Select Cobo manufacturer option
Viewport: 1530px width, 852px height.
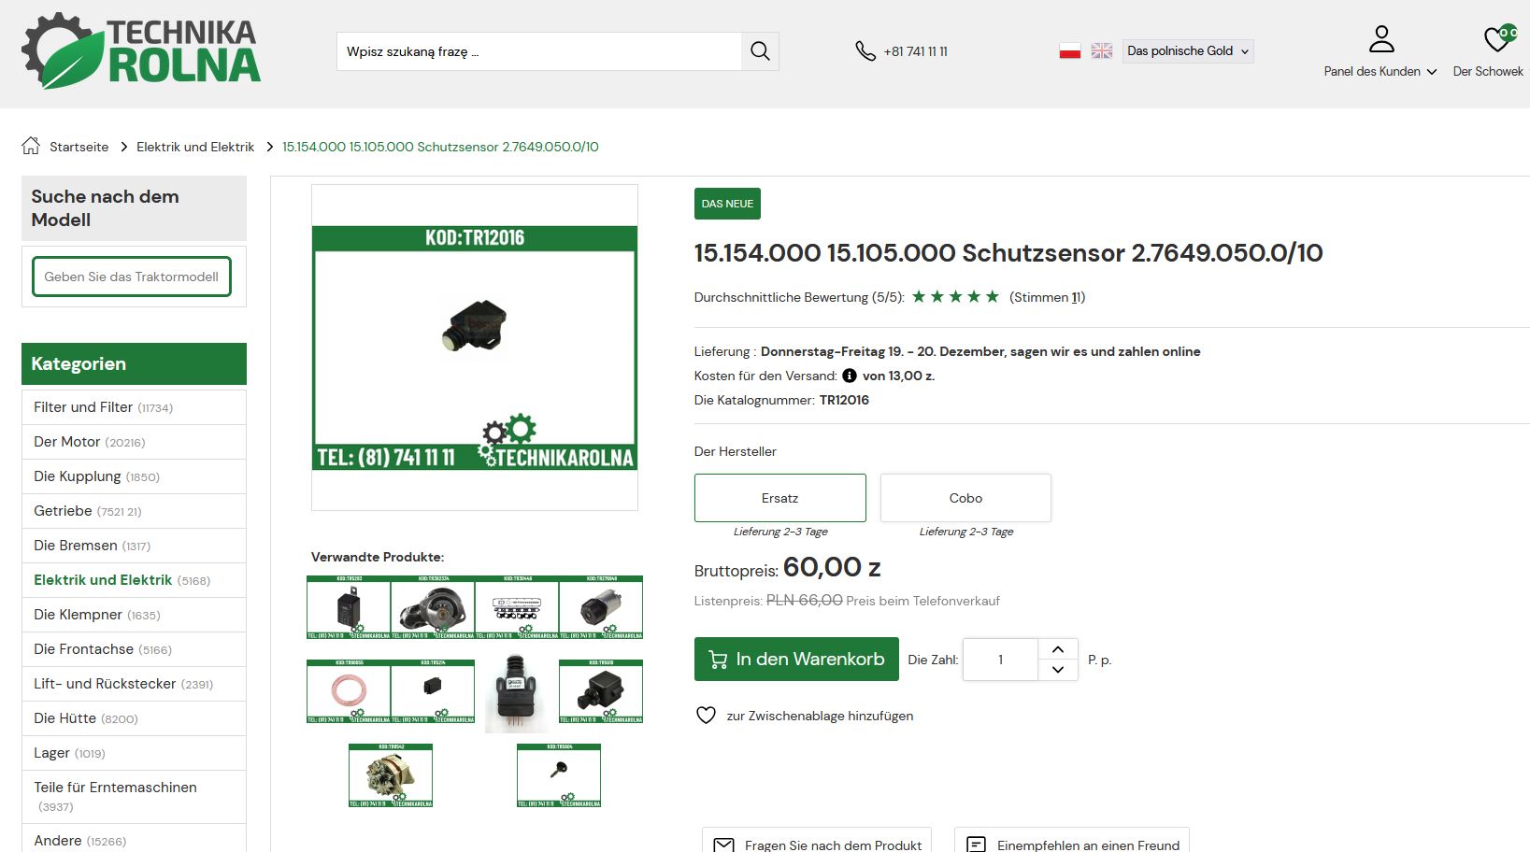click(965, 498)
